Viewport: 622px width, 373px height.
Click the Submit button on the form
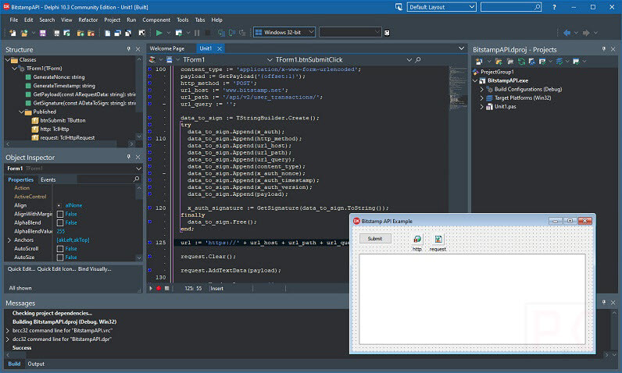point(375,239)
